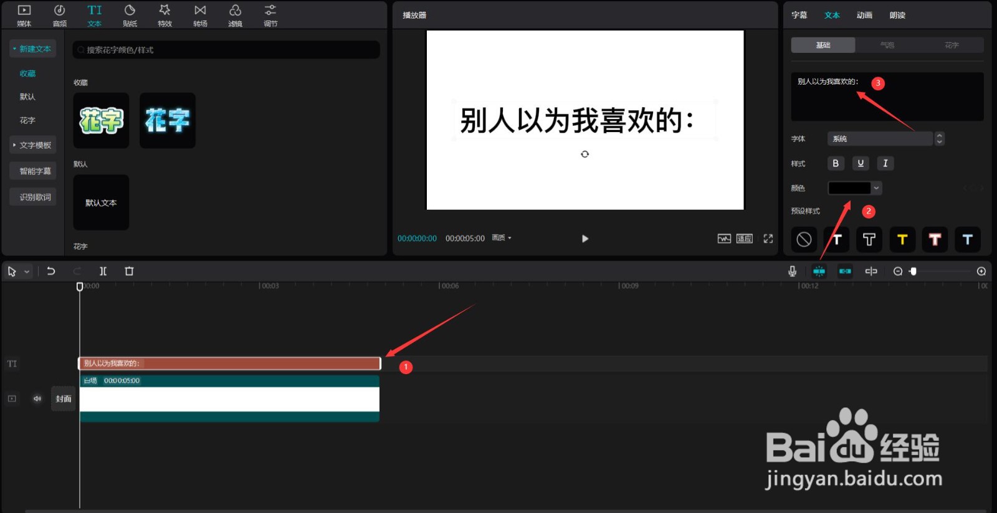Screen dimensions: 997x513
Task: Select the 气泡 bubble sub-tab
Action: (x=887, y=45)
